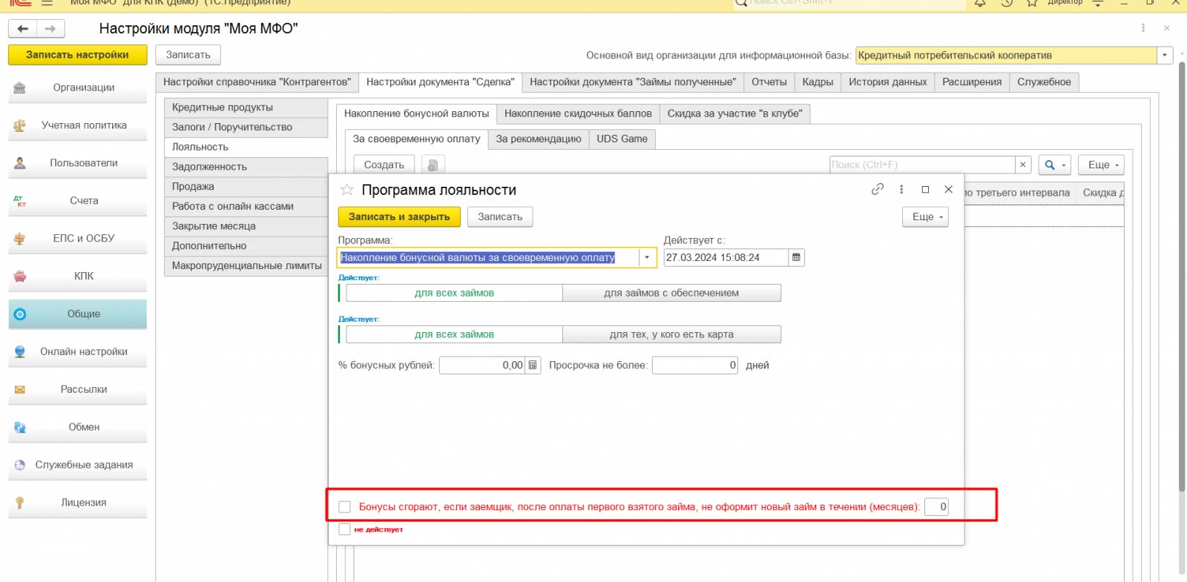This screenshot has width=1187, height=582.
Task: Focus the Просрочка не более field
Action: (695, 365)
